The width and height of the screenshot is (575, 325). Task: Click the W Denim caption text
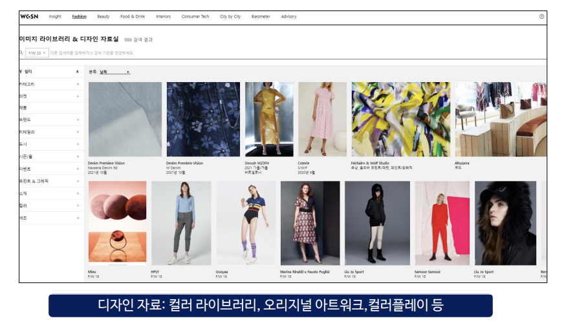[173, 168]
